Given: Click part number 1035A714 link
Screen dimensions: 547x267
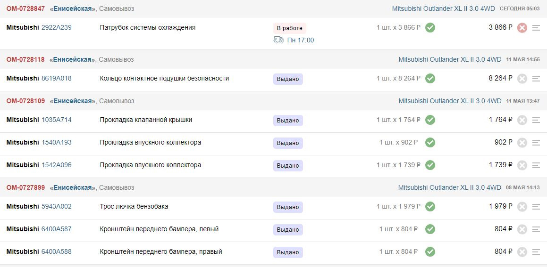Looking at the screenshot, I should tap(57, 120).
